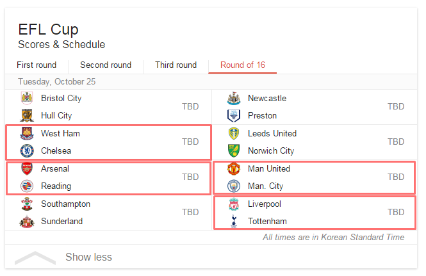Open TBD score for Man United match
Image resolution: width=426 pixels, height=276 pixels.
[396, 177]
